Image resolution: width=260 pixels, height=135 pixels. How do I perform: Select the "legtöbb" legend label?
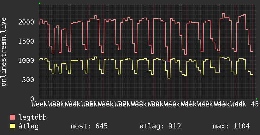coord(32,118)
